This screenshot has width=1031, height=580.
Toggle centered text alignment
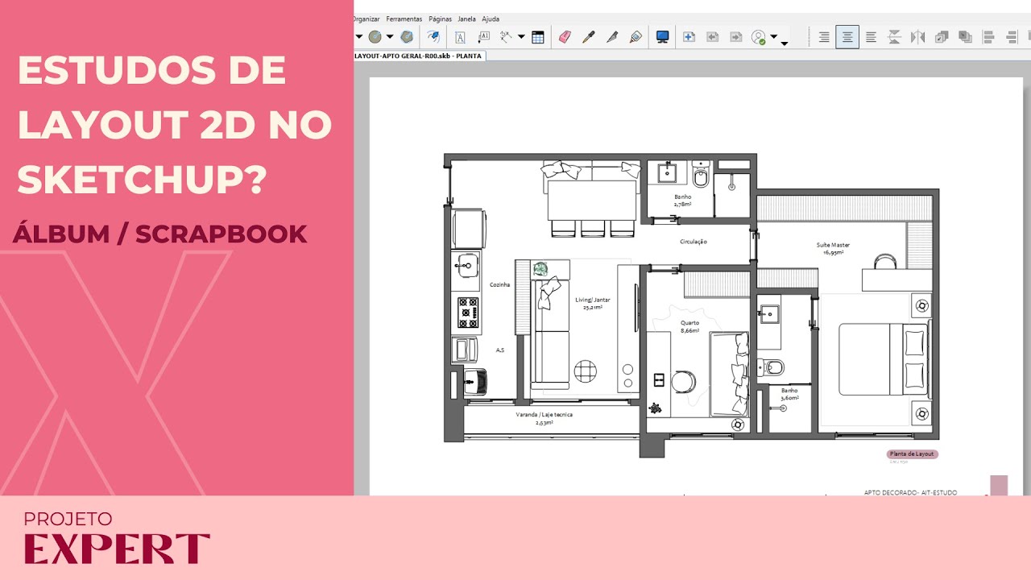847,37
